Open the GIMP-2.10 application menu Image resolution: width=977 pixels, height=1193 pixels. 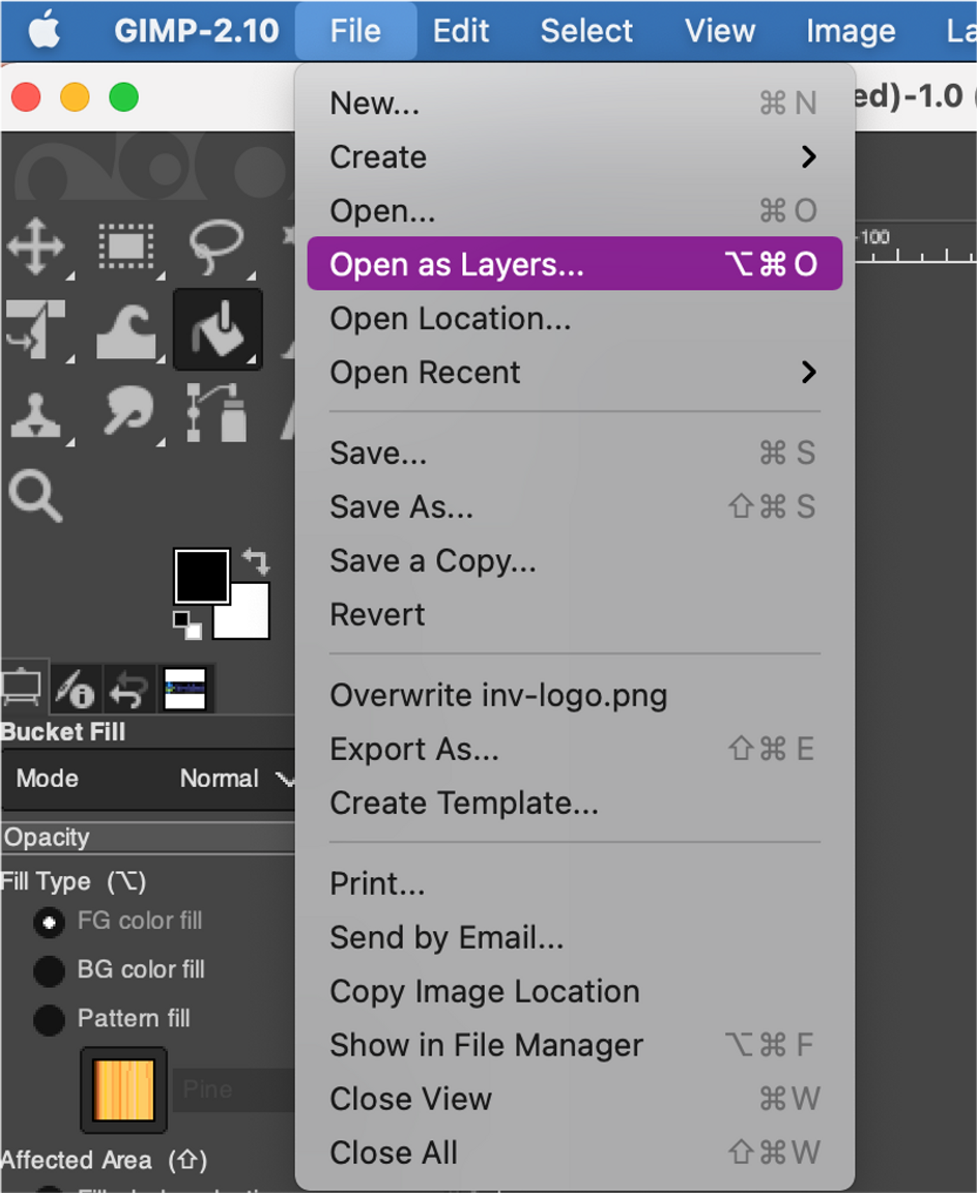click(x=196, y=31)
